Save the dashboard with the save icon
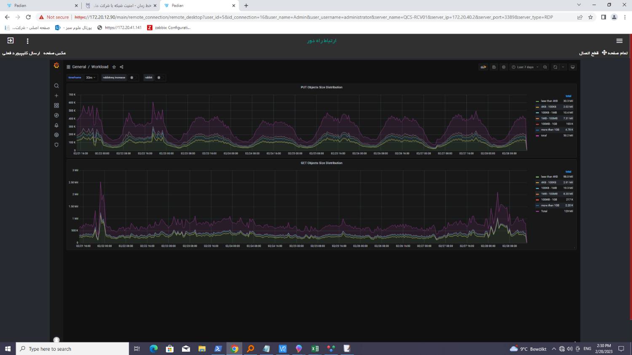Image resolution: width=632 pixels, height=355 pixels. click(494, 67)
